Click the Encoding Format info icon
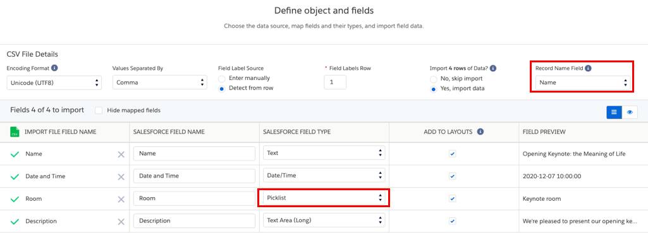The image size is (648, 233). tap(54, 69)
